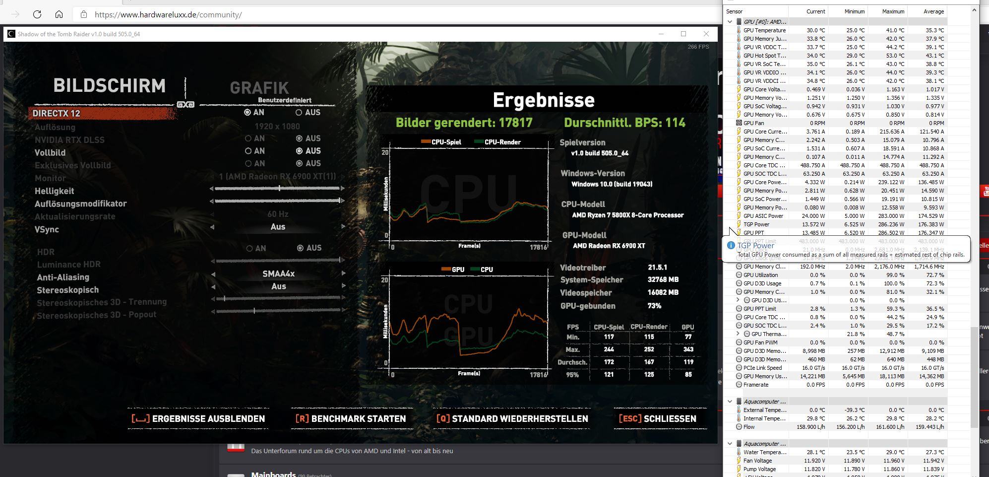
Task: Click the Water Temperature thermometer icon
Action: [x=739, y=452]
